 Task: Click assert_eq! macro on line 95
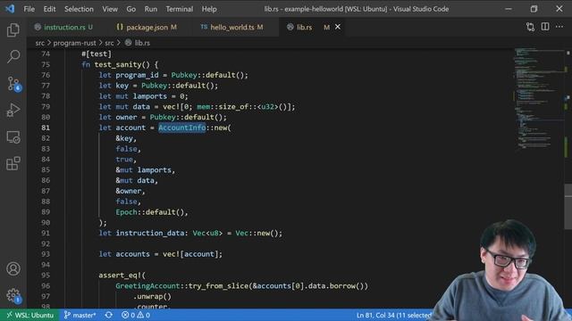click(120, 276)
